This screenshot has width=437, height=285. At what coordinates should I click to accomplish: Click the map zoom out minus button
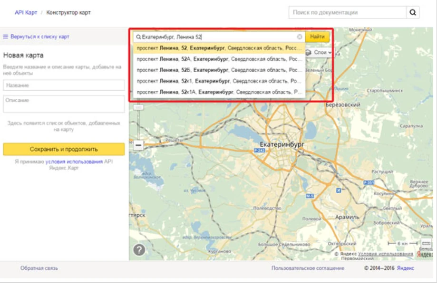[x=138, y=145]
